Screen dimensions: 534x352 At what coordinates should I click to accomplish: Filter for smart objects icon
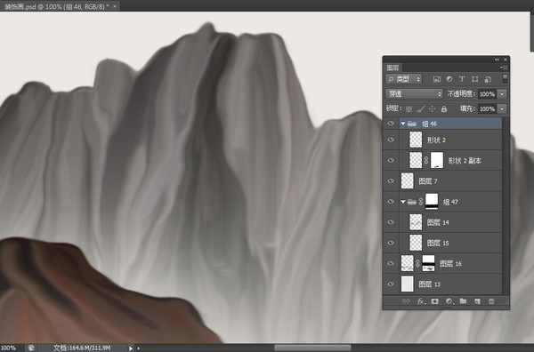(x=488, y=79)
